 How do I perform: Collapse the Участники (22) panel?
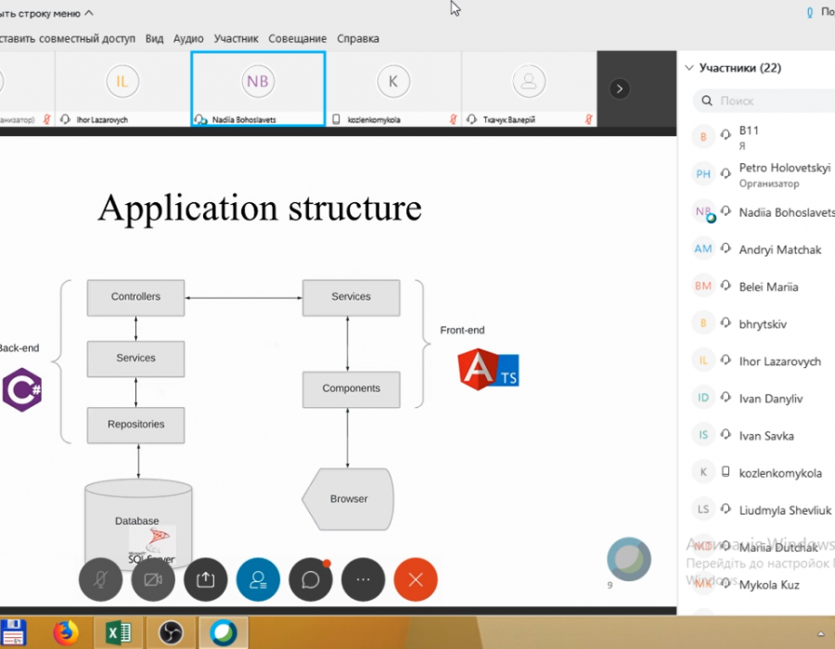pyautogui.click(x=689, y=68)
